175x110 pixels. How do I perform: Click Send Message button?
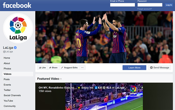pos(160,68)
